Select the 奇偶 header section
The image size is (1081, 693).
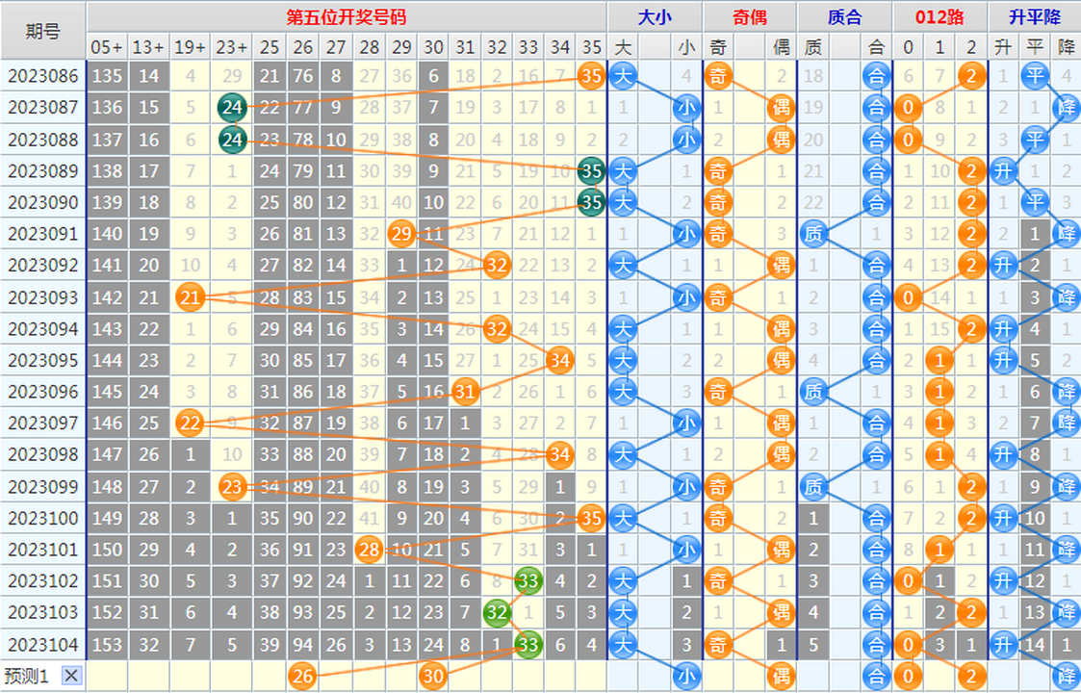[750, 17]
